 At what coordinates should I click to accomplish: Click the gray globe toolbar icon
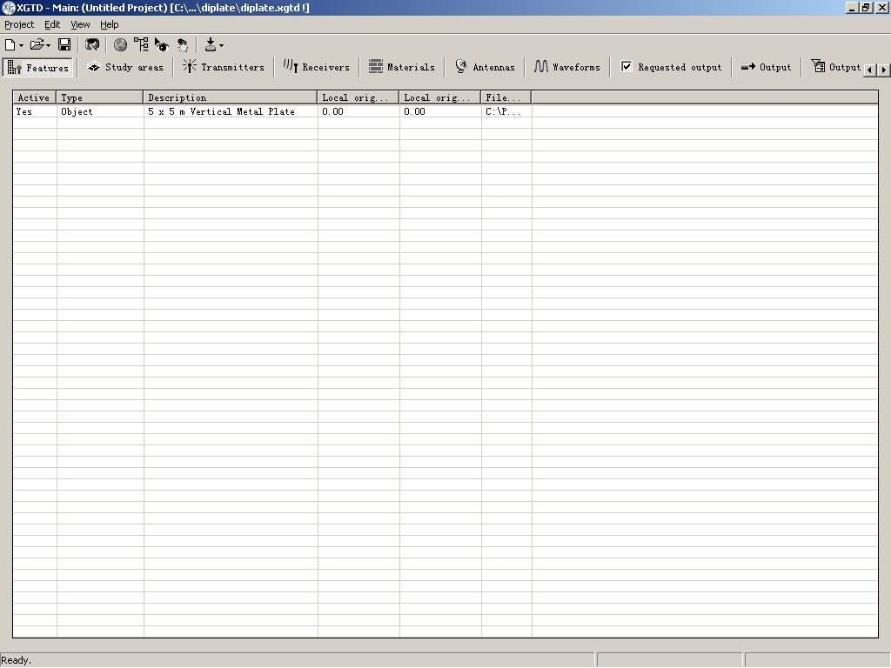pos(120,45)
